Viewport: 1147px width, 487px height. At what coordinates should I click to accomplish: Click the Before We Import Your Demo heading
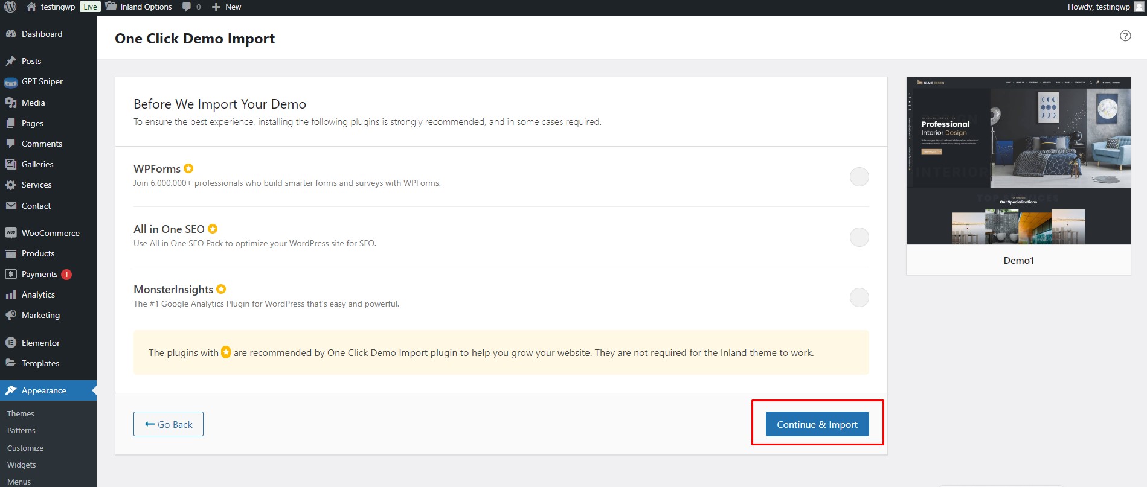[220, 104]
